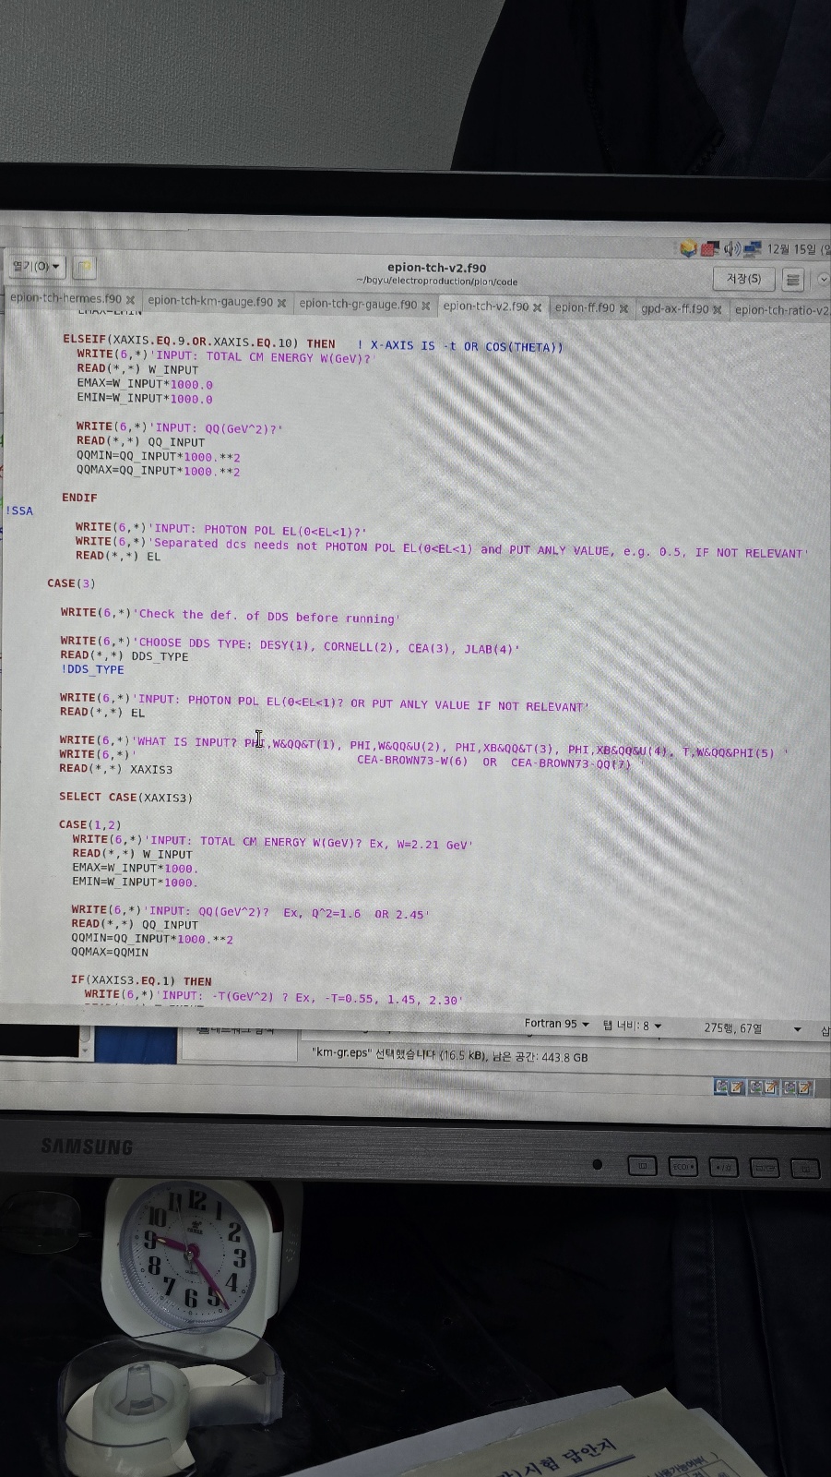The image size is (831, 1477).
Task: Close the epion-tch-hermes.f90 tab
Action: pos(130,300)
